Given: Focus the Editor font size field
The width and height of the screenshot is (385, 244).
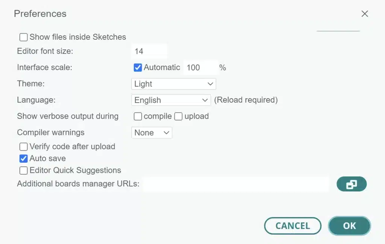Looking at the screenshot, I should 149,51.
